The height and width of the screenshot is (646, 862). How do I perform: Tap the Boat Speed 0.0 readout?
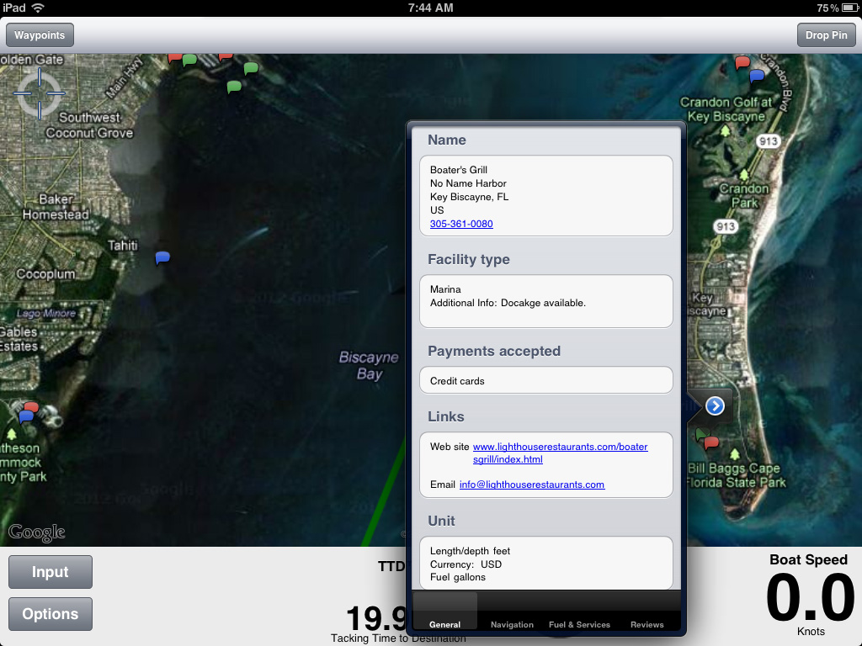(811, 598)
